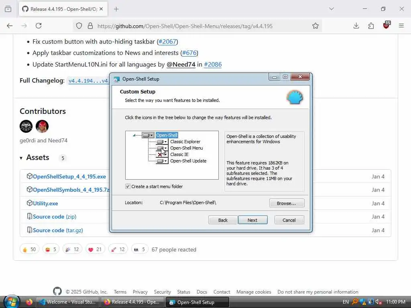This screenshot has height=308, width=411.
Task: Open the full changelog compare link
Action: [x=89, y=81]
